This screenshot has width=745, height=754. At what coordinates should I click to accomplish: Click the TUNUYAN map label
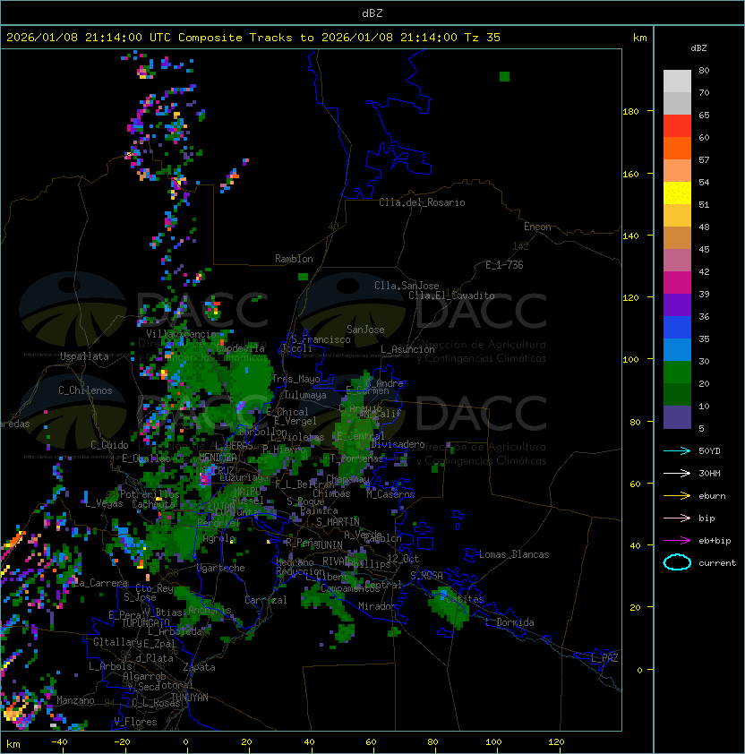190,698
